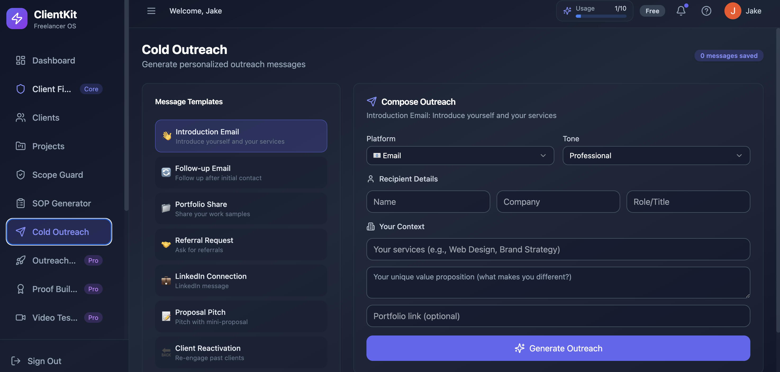Click the hamburger menu icon

151,11
